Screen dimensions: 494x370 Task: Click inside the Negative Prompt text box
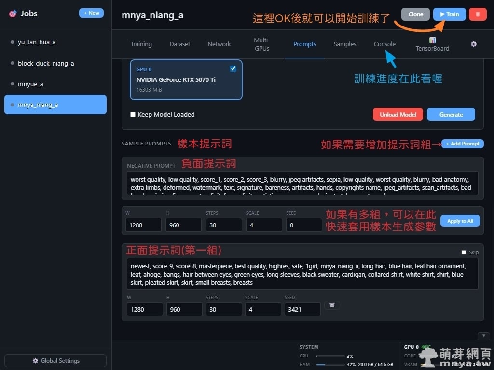click(302, 184)
